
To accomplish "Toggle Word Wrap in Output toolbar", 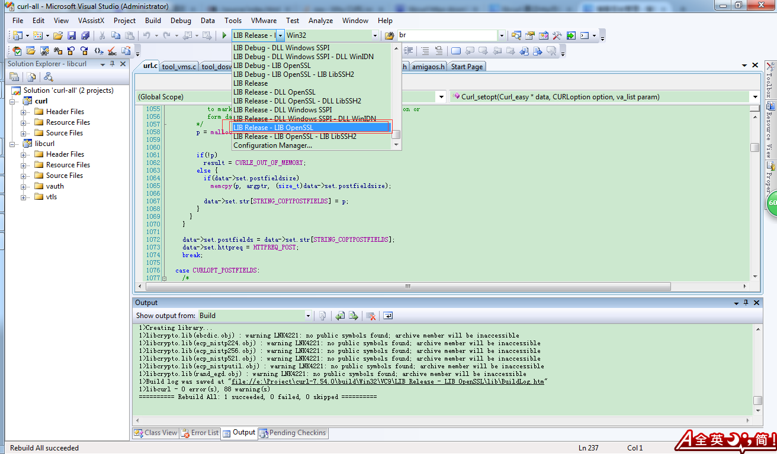I will tap(388, 316).
